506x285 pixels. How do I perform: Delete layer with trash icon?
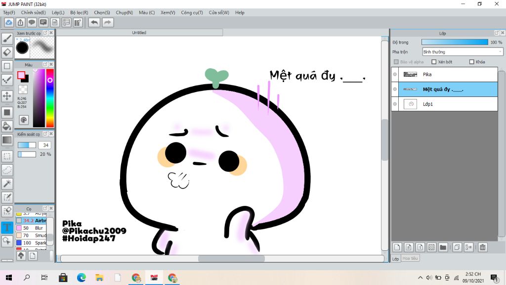click(x=482, y=247)
